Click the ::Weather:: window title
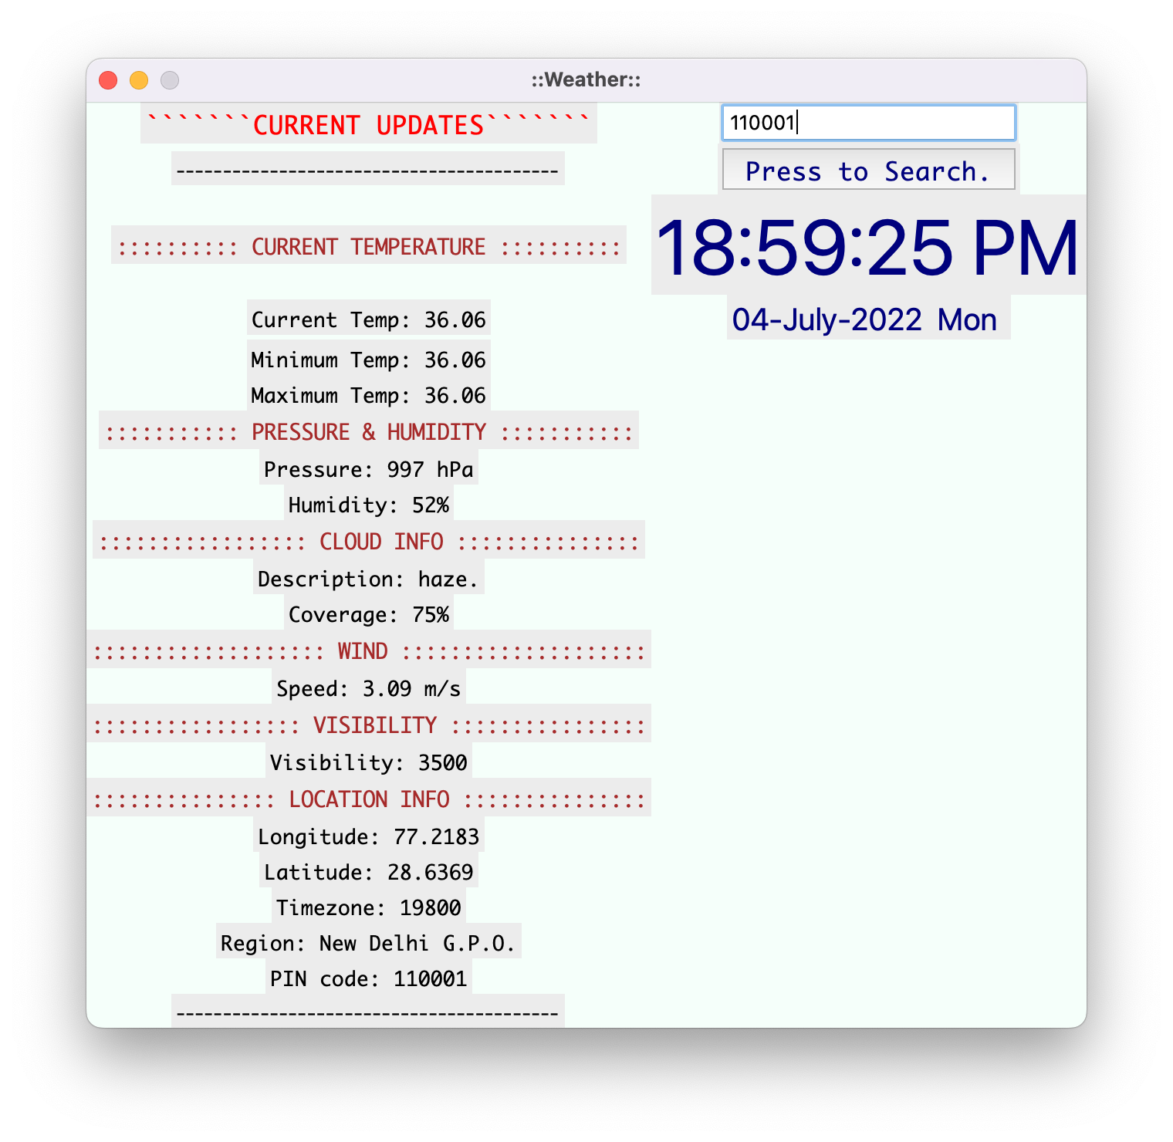1173x1142 pixels. pos(586,79)
